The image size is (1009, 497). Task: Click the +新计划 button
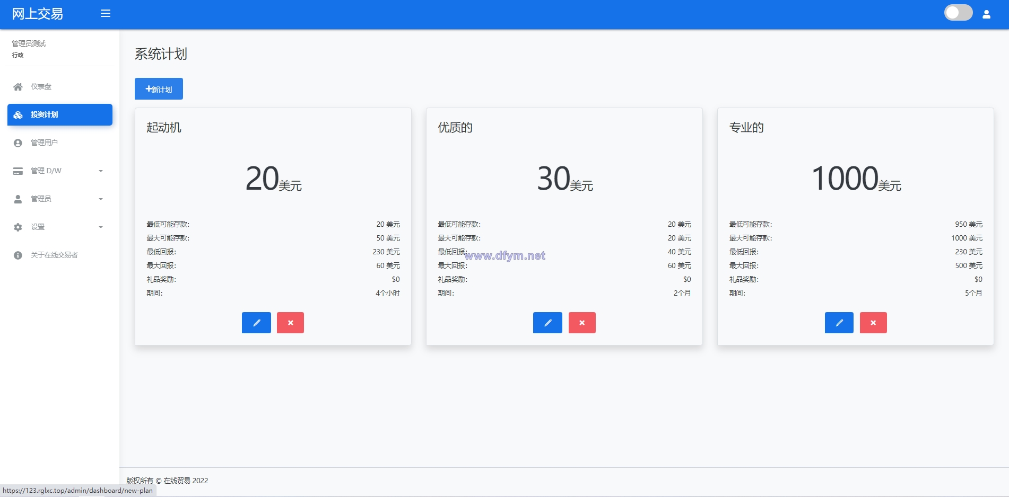tap(159, 89)
